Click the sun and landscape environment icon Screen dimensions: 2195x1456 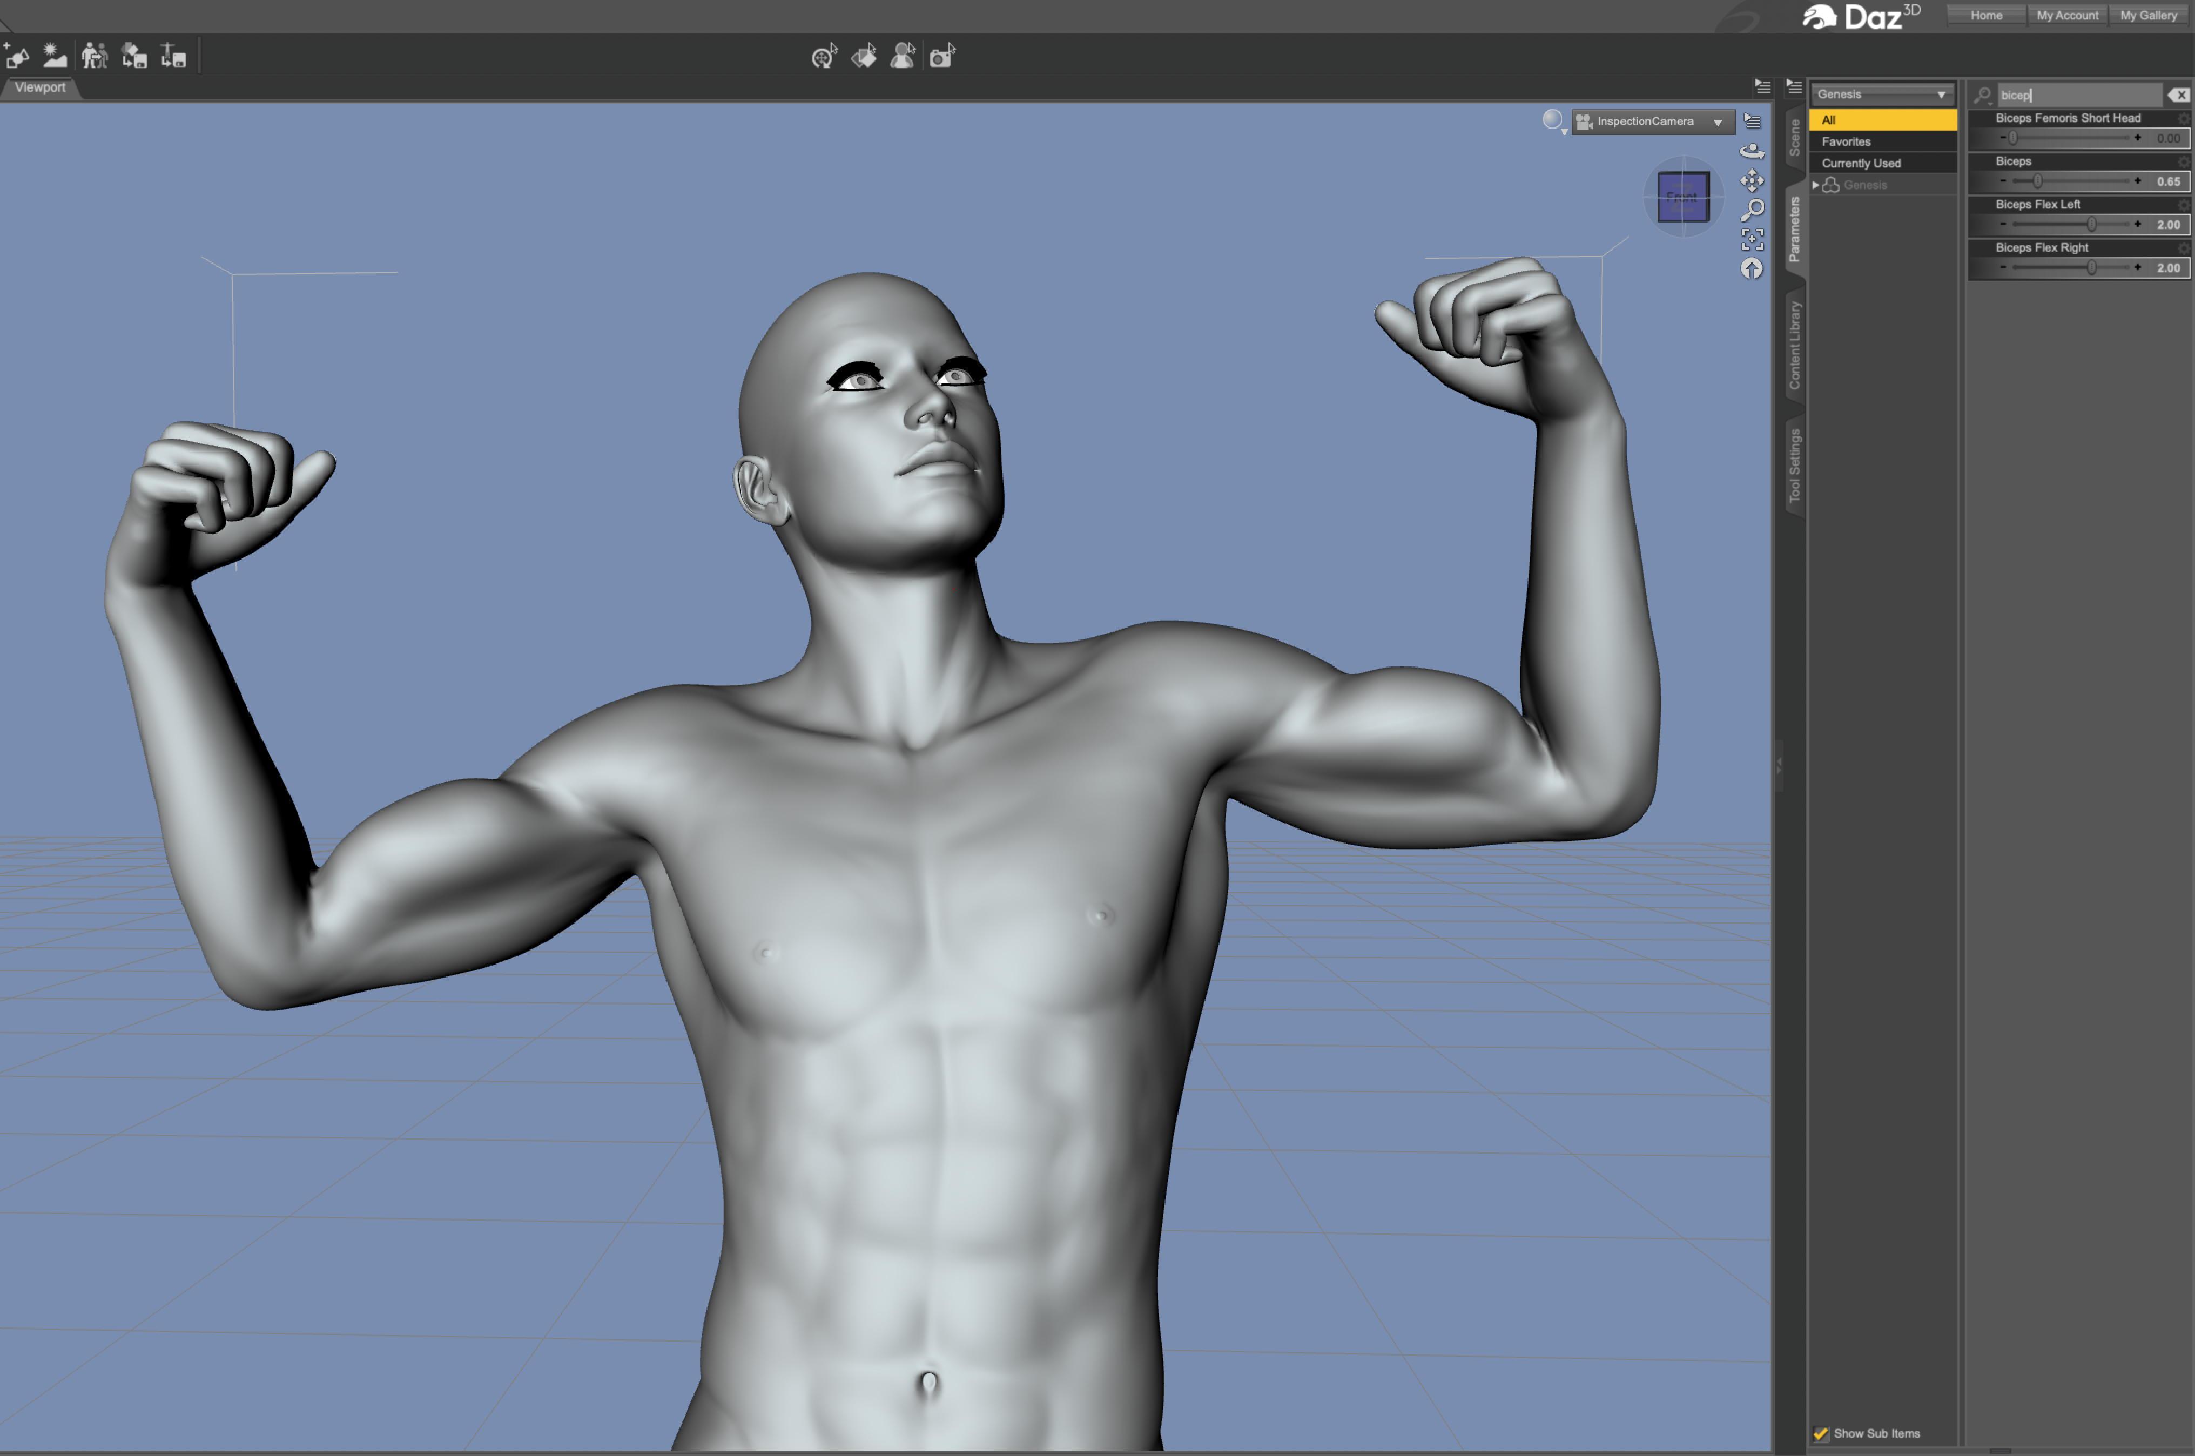[x=55, y=57]
